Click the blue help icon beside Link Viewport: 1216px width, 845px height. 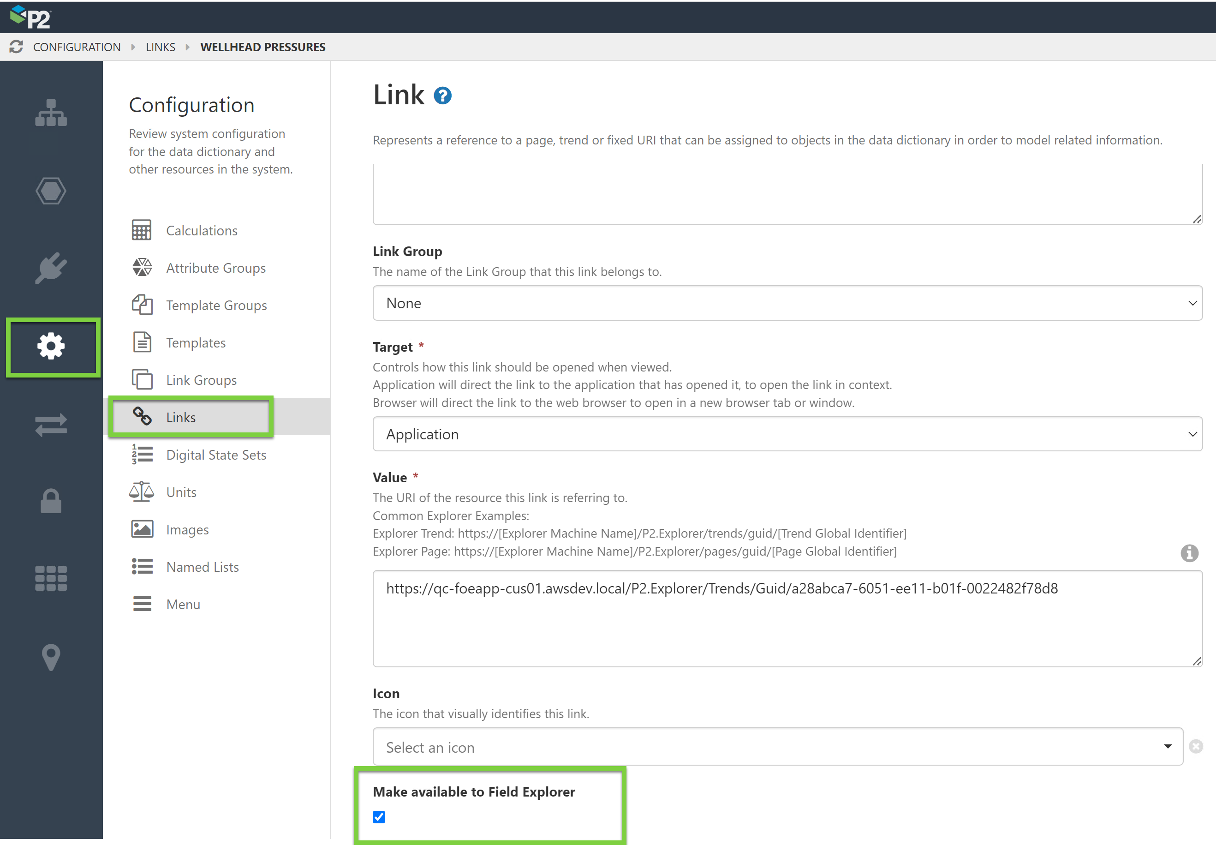point(442,96)
